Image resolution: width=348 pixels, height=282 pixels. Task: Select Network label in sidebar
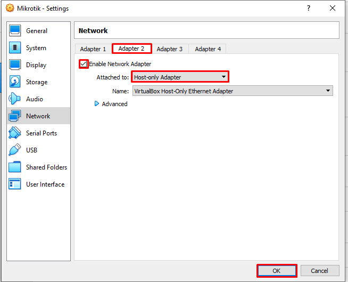coord(38,116)
